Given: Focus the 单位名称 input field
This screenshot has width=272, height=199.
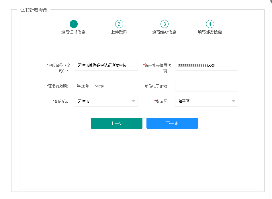Looking at the screenshot, I should click(106, 65).
